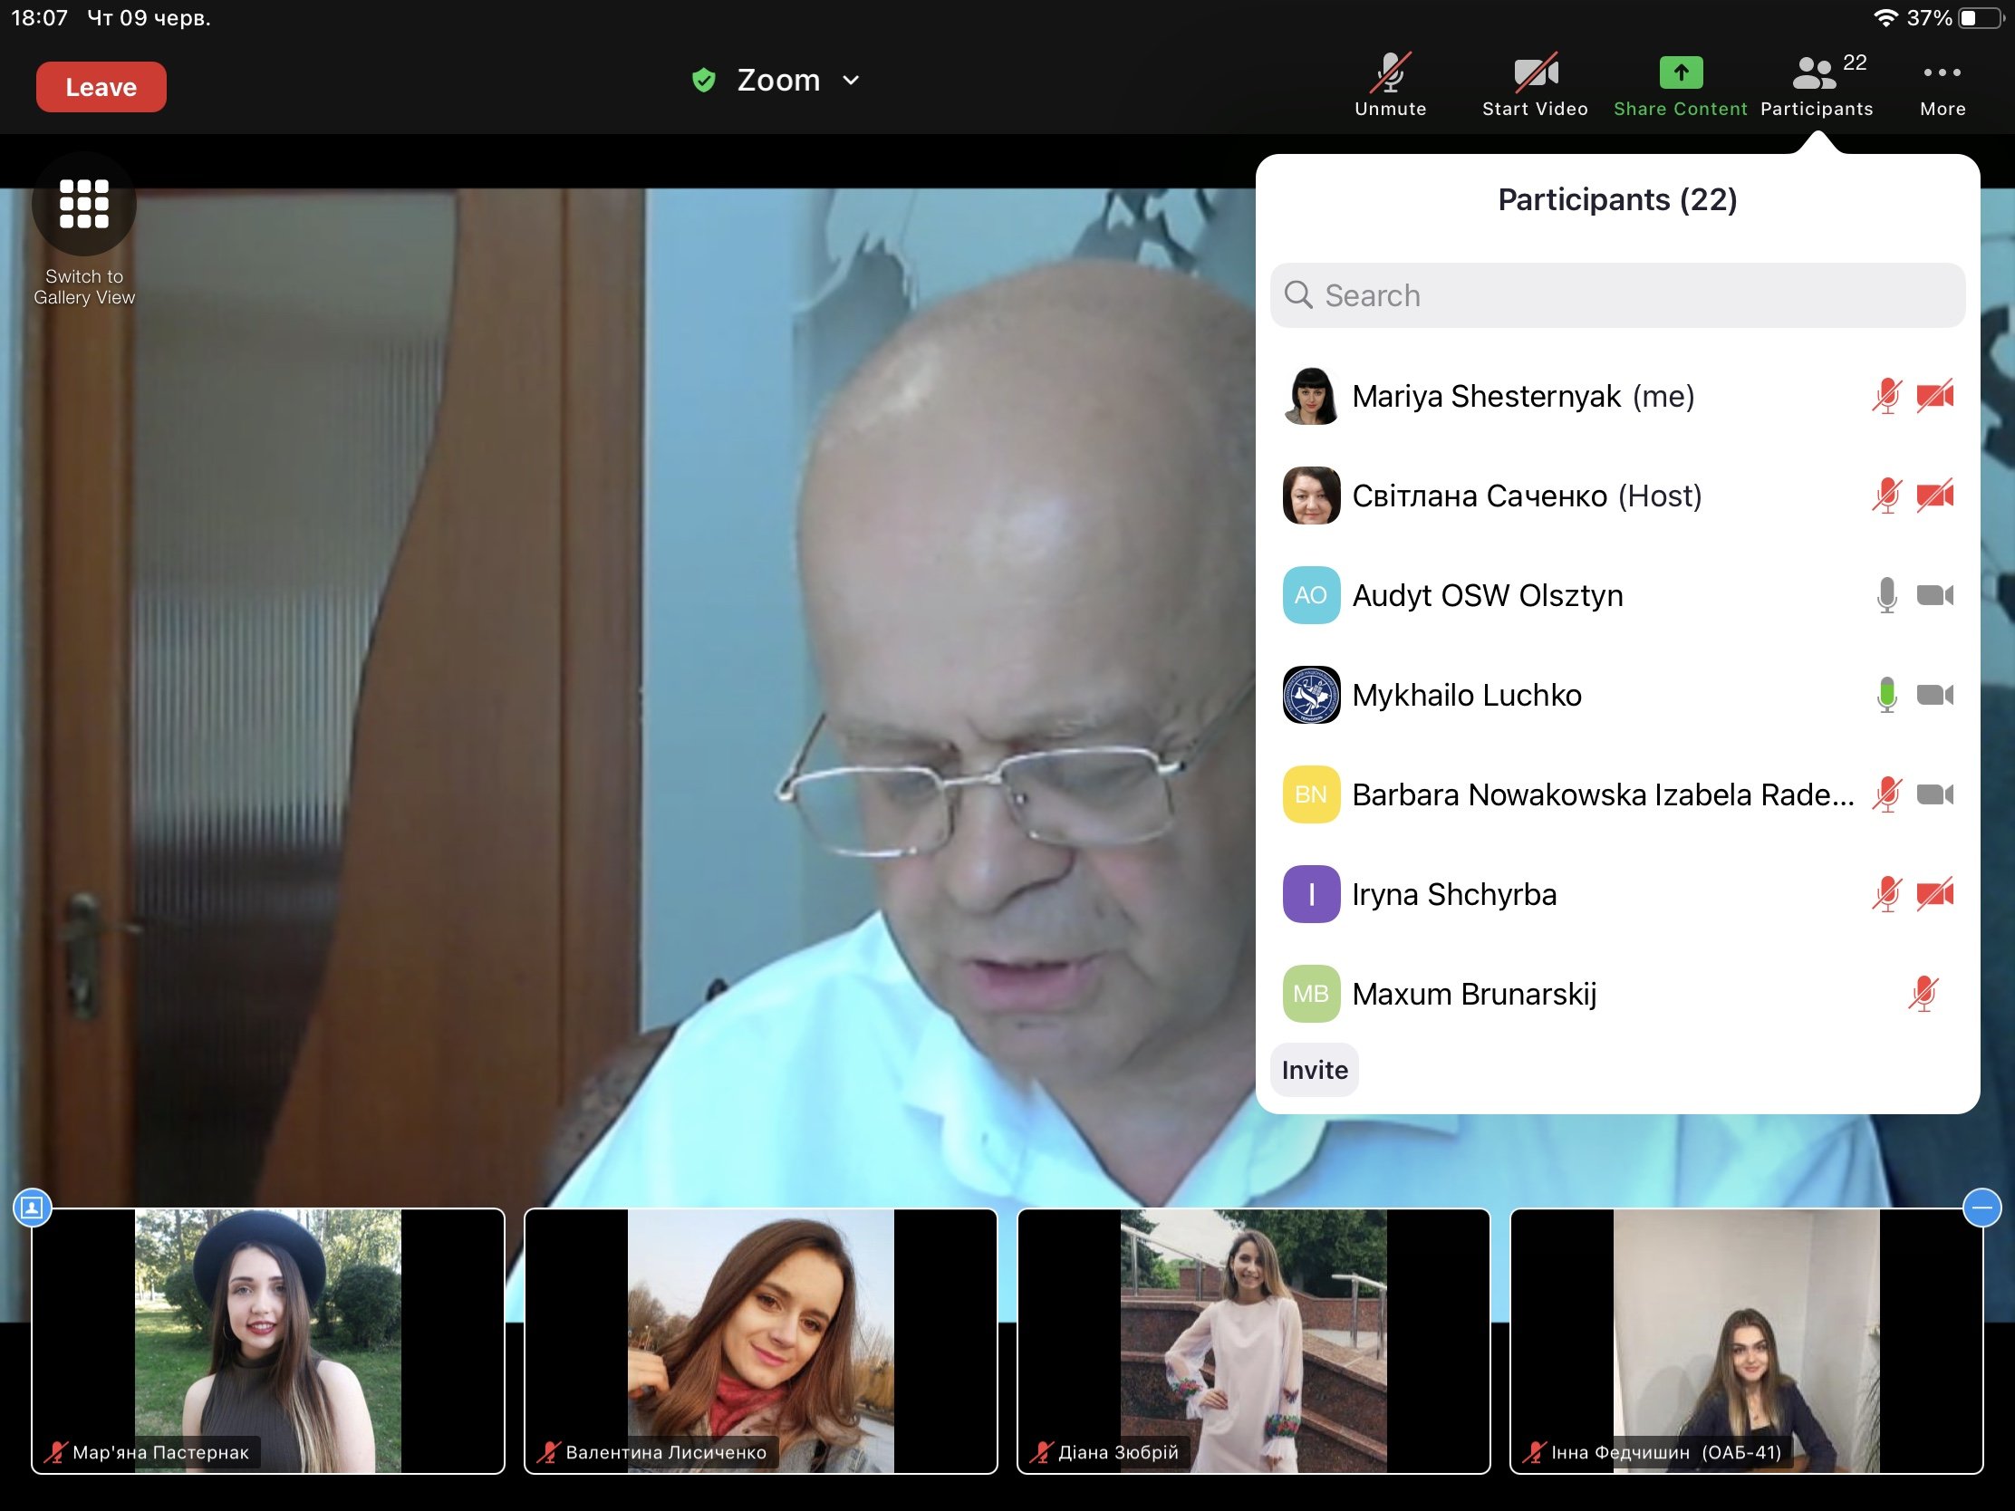
Task: Select Mariya Shesternyak (me) in the list
Action: (x=1617, y=396)
